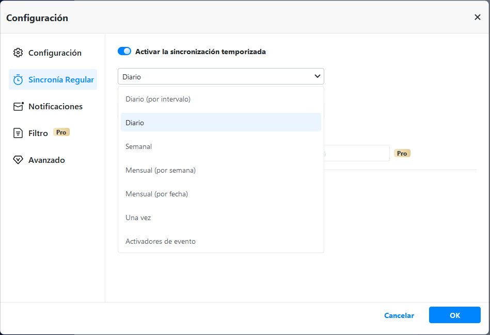Image resolution: width=490 pixels, height=335 pixels.
Task: Pick Mensual (por semana) schedule option
Action: coord(161,170)
